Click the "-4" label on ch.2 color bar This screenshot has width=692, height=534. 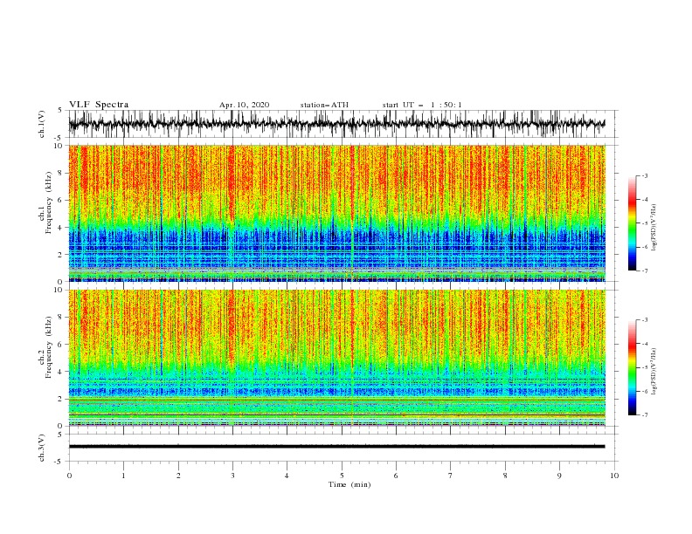(644, 344)
